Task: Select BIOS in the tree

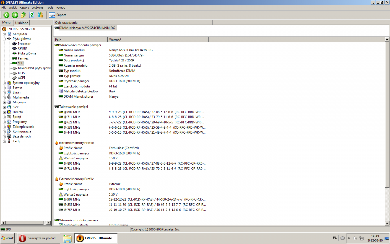Action: pos(21,73)
